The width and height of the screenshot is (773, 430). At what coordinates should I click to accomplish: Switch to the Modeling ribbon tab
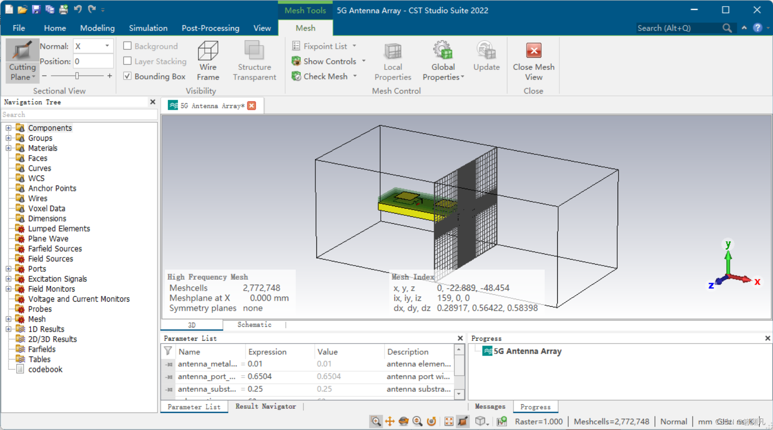coord(97,28)
